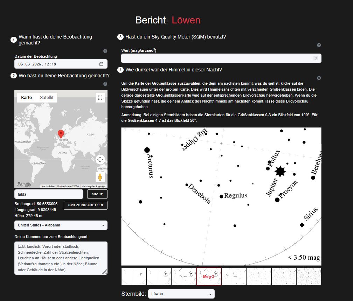Image resolution: width=353 pixels, height=301 pixels.
Task: Click the SQM value stepper arrows
Action: 316,58
